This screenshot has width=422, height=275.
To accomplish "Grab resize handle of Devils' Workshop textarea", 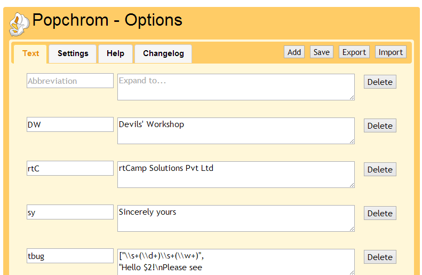I will [352, 141].
